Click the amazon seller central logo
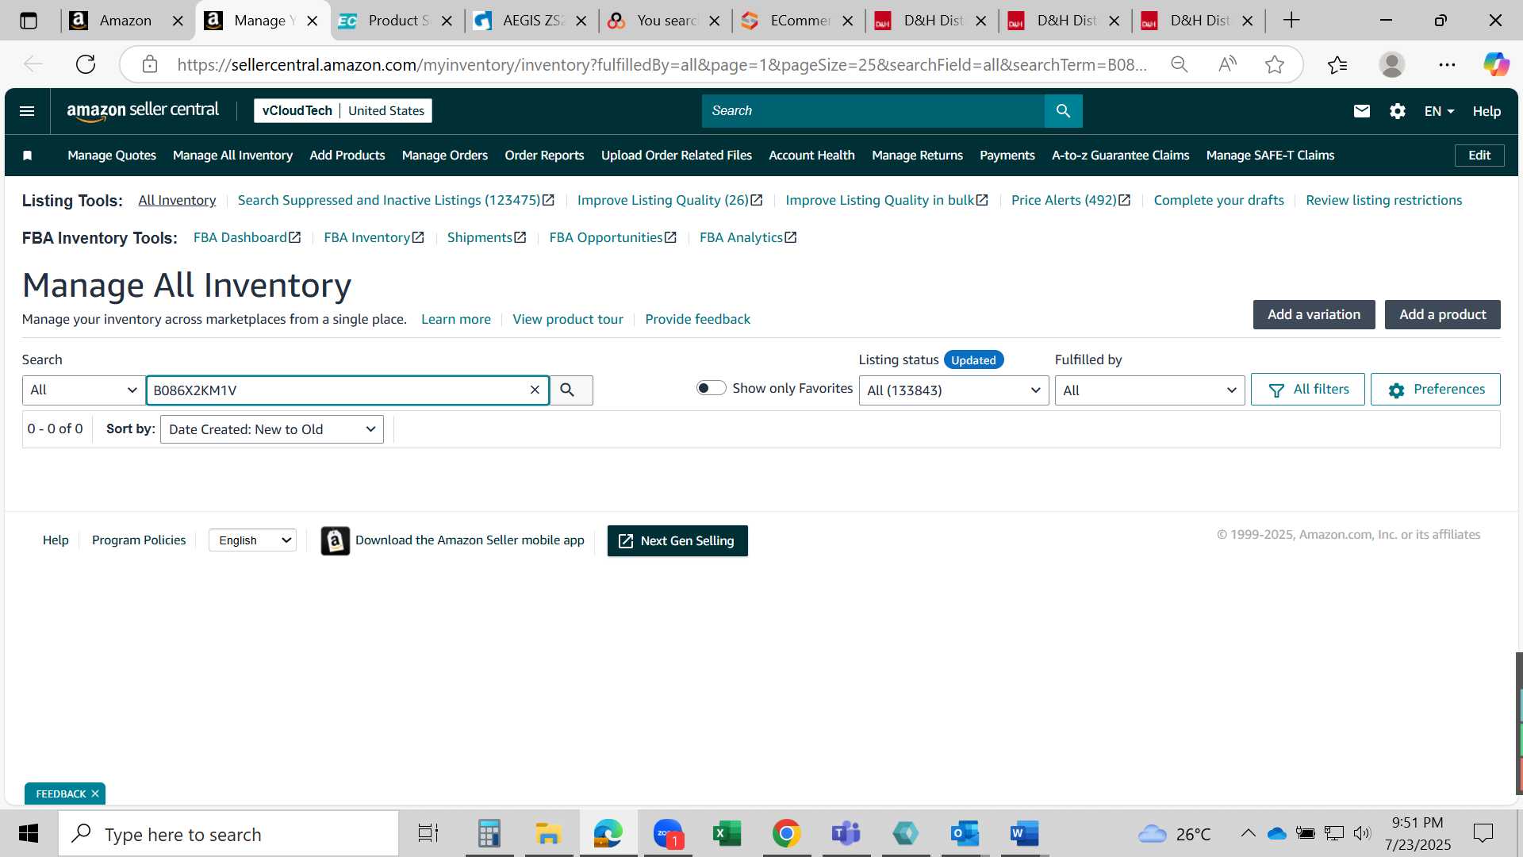Viewport: 1523px width, 857px height. point(143,111)
